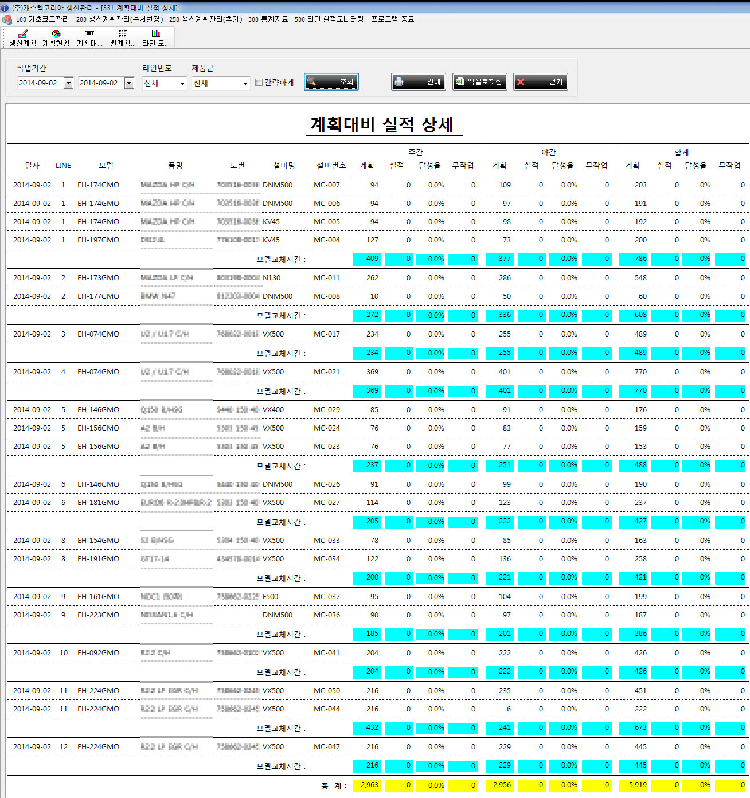Screen dimensions: 750x798
Task: Click the F500 equipment name cell
Action: coord(271,597)
